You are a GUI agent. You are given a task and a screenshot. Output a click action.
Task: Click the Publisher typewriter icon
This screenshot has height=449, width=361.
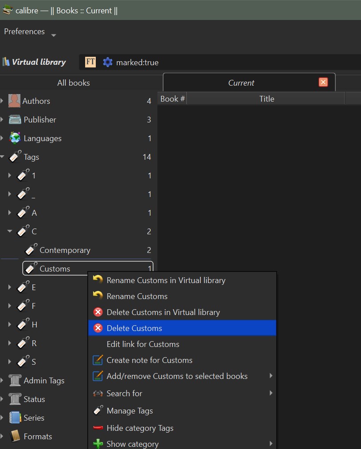[15, 120]
